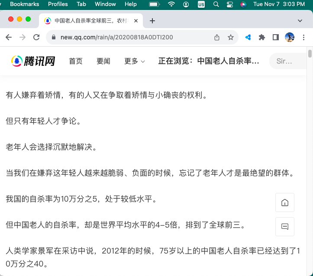Open the Chrome profile avatar
Image resolution: width=313 pixels, height=276 pixels.
click(290, 37)
